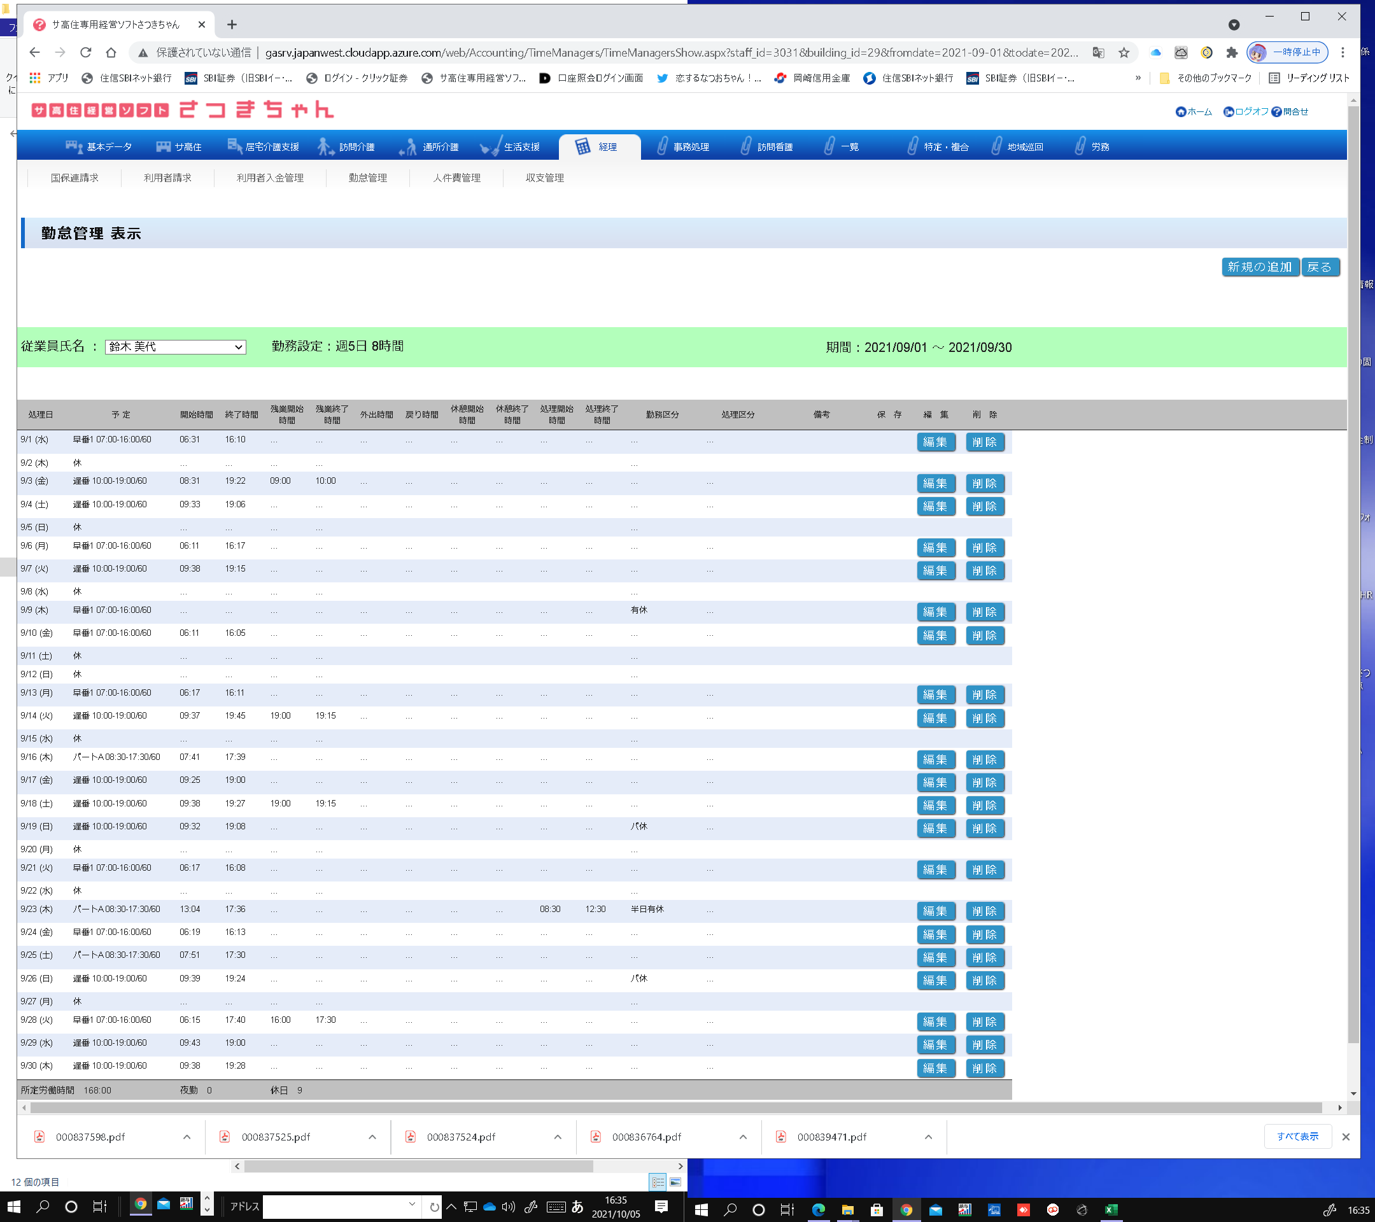Bookmark this page with the star icon

[1124, 52]
